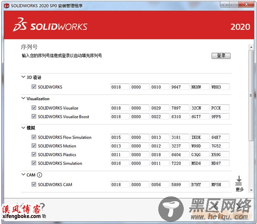Click the 更多 download arrow icon

[239, 181]
